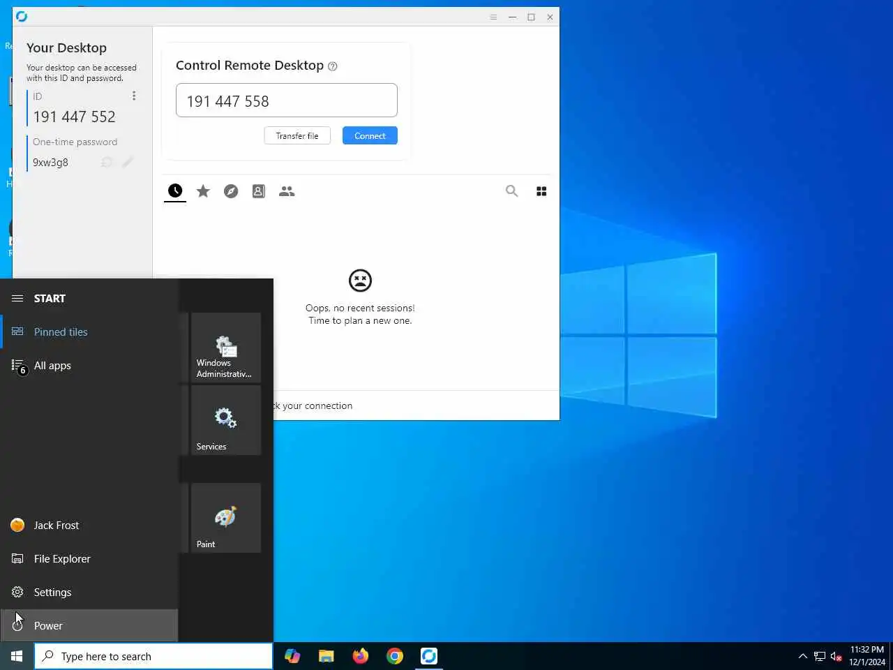893x670 pixels.
Task: Toggle the grid view icon in RustDesk
Action: (x=541, y=191)
